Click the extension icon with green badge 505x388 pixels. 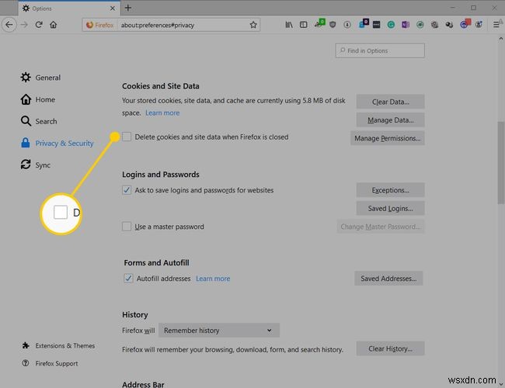[x=319, y=23]
